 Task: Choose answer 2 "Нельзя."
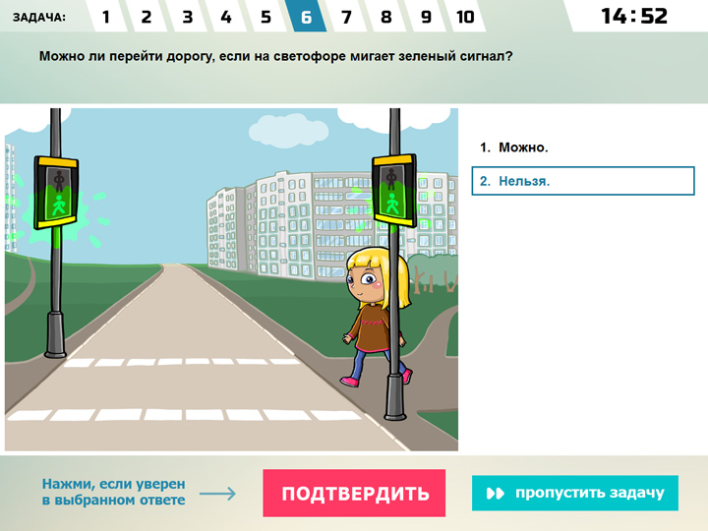(582, 181)
